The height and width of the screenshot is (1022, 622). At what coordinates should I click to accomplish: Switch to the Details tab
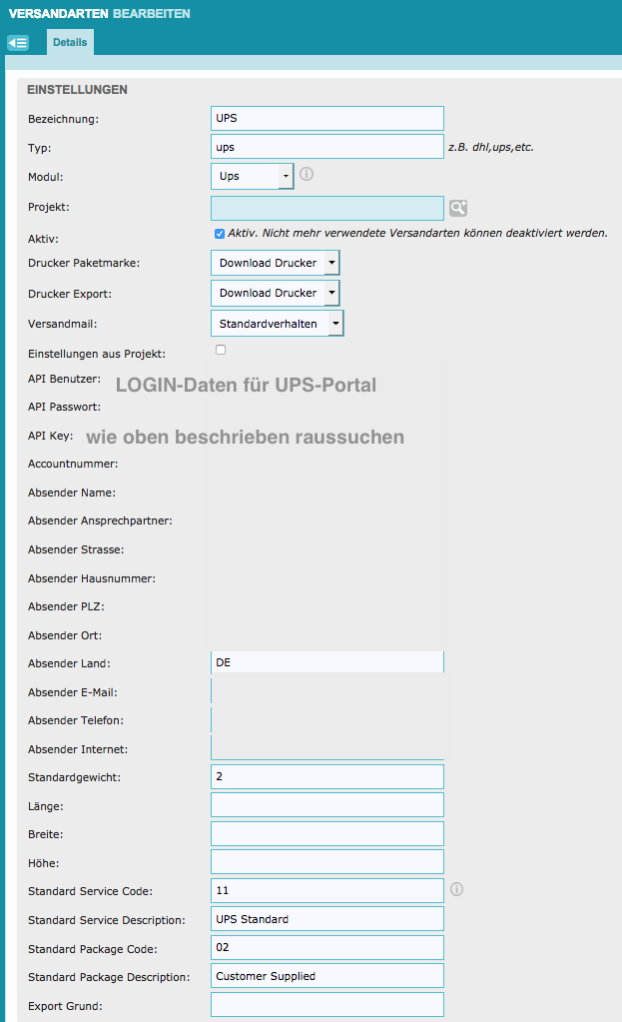tap(70, 43)
